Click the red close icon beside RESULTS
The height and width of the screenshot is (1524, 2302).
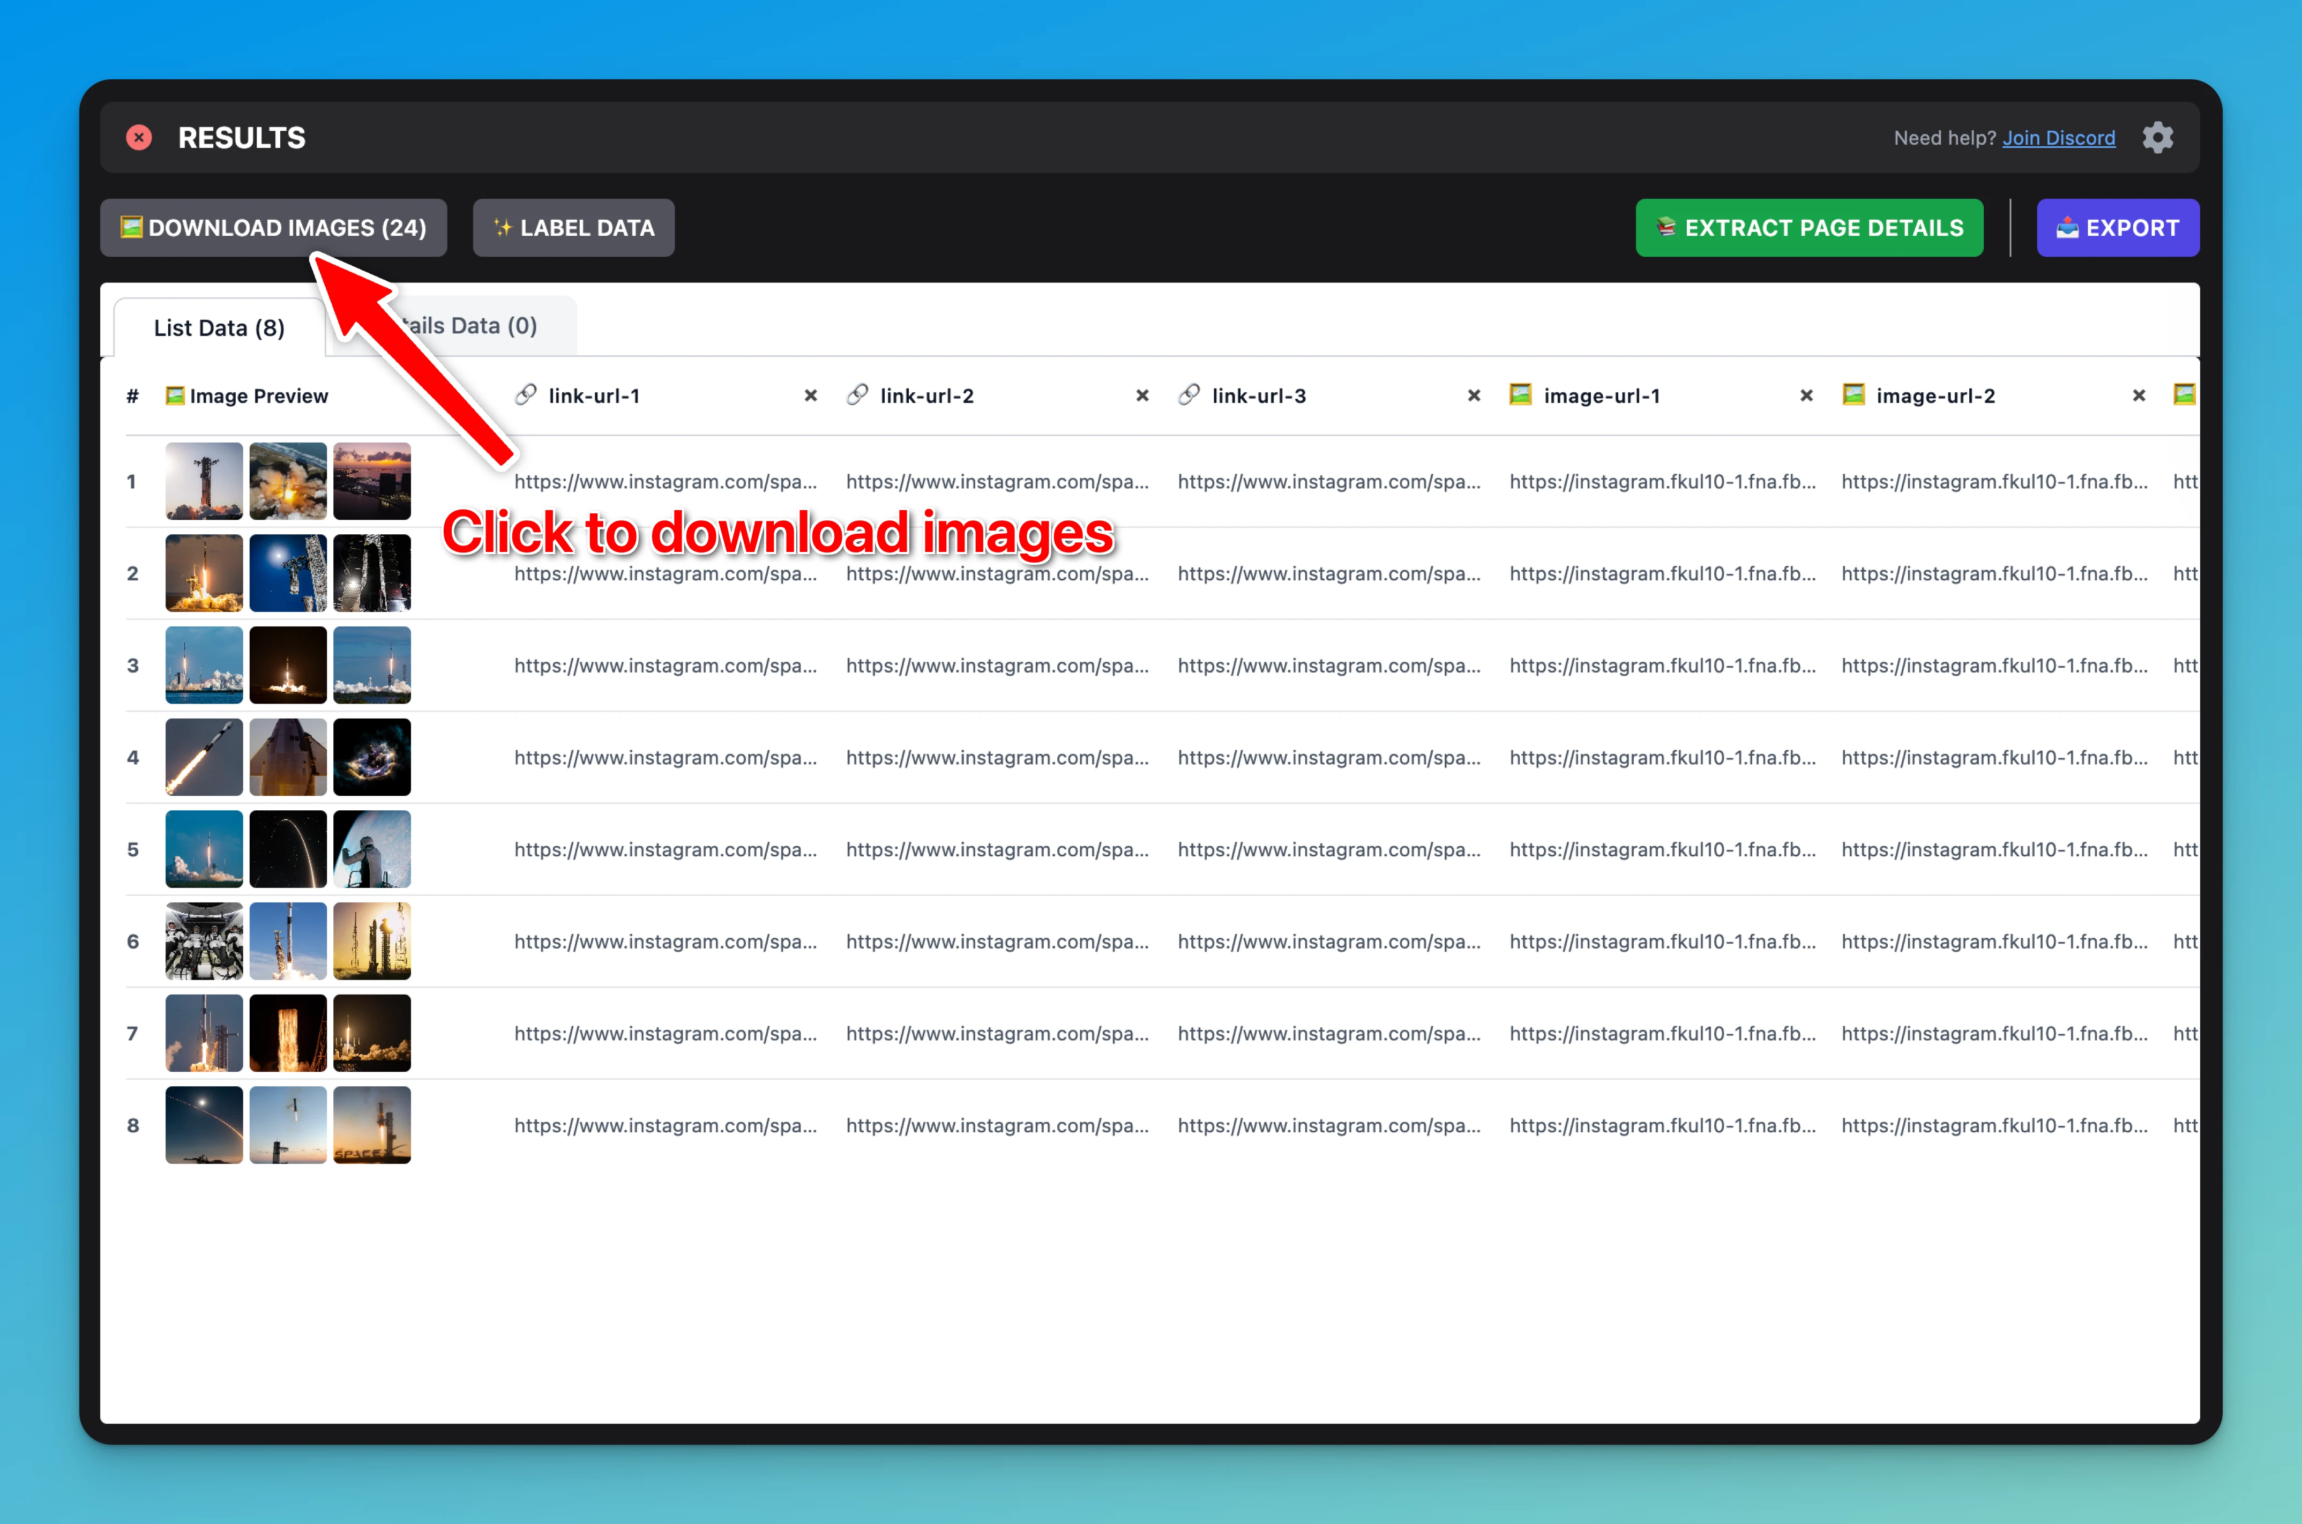pyautogui.click(x=138, y=137)
